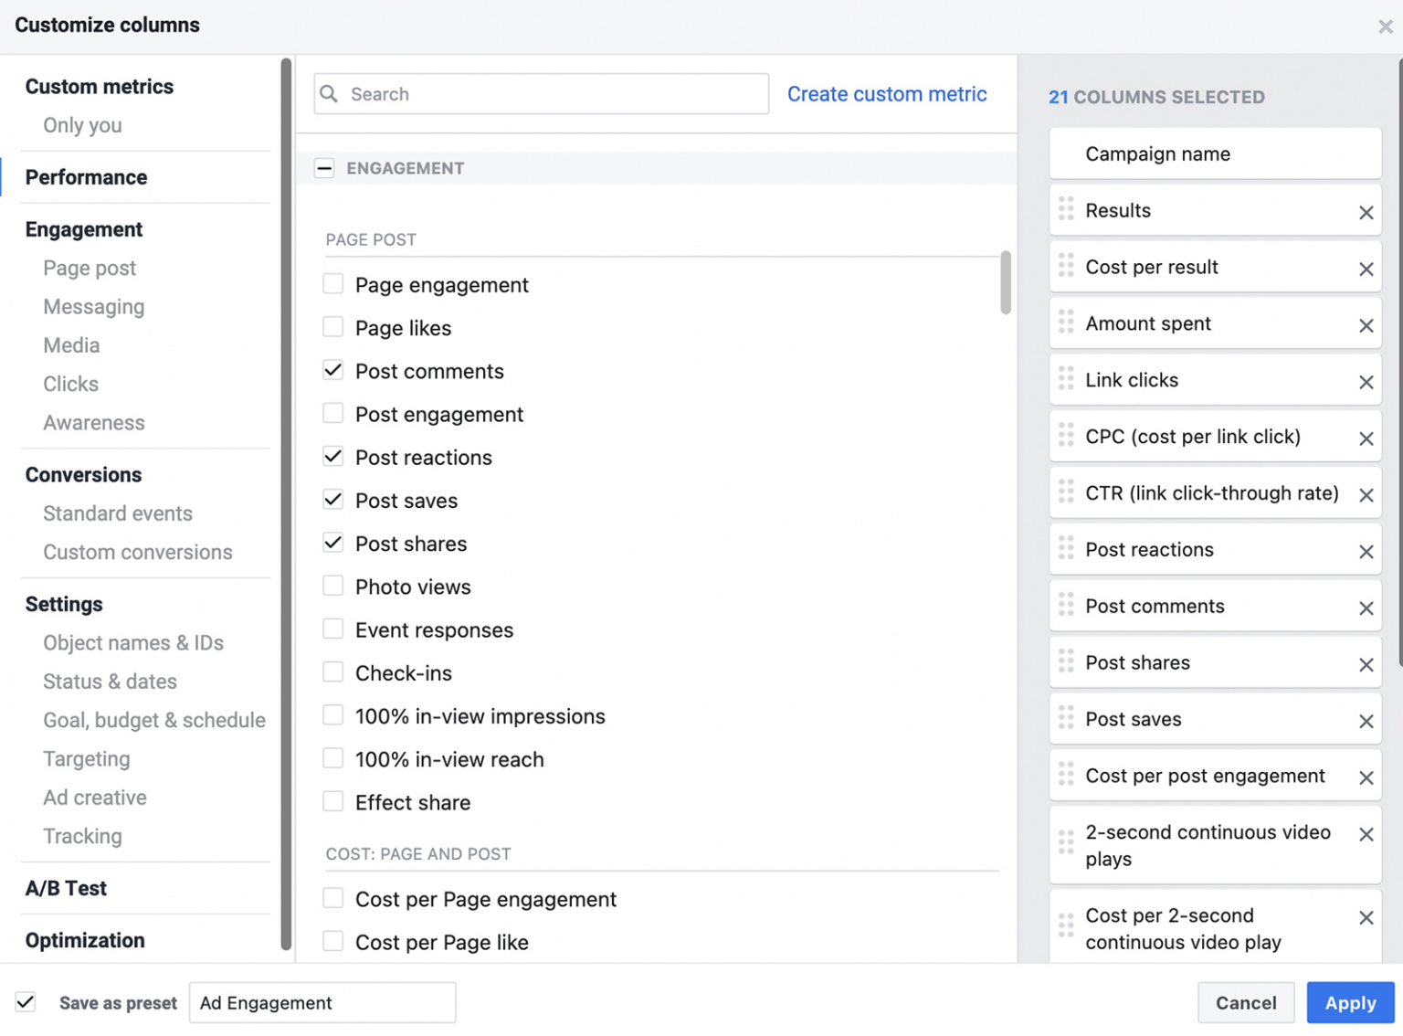Click the metrics list vertical scrollbar
Image resolution: width=1403 pixels, height=1036 pixels.
pyautogui.click(x=1006, y=283)
